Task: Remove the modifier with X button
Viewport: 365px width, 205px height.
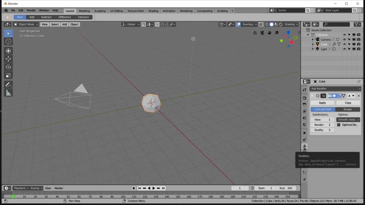Action: pos(358,96)
